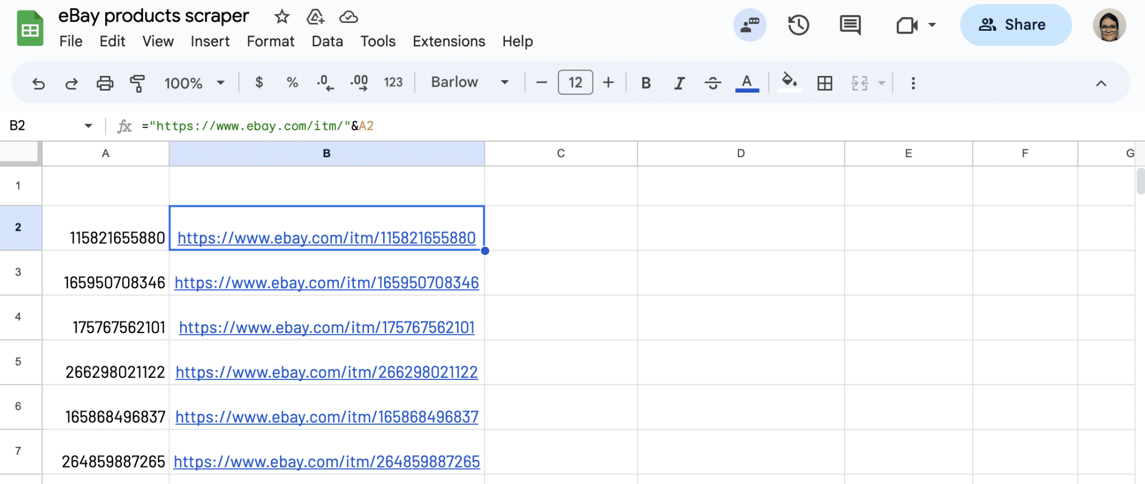Apply percent format

pyautogui.click(x=292, y=83)
